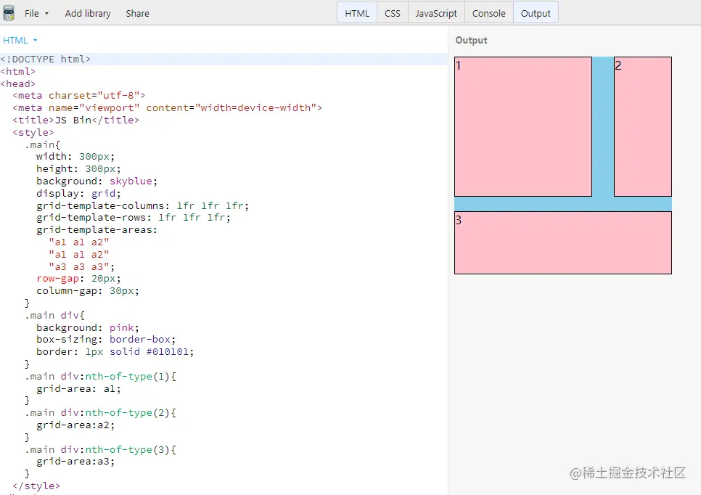Image resolution: width=701 pixels, height=495 pixels.
Task: Toggle the Console panel tab
Action: pyautogui.click(x=488, y=13)
